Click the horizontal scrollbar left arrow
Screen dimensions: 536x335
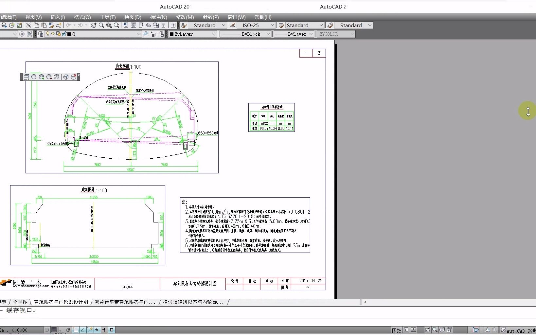(x=365, y=302)
